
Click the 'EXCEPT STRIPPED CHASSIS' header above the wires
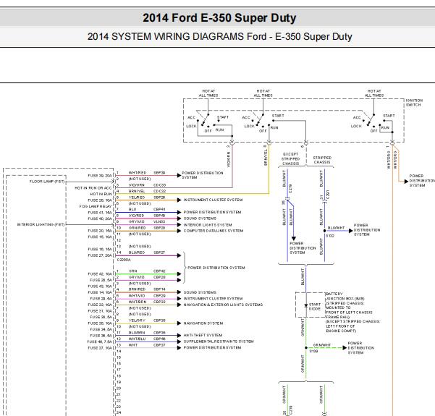(x=290, y=158)
